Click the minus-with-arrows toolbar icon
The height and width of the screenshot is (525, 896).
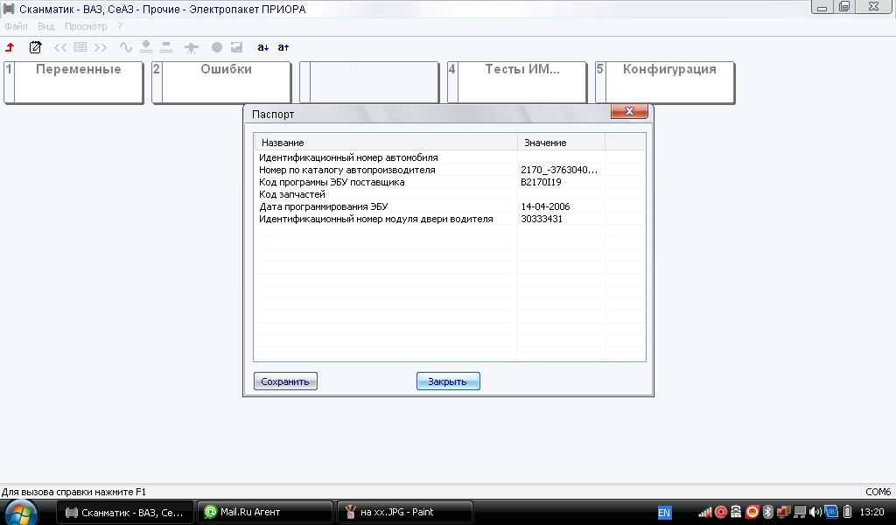(166, 47)
